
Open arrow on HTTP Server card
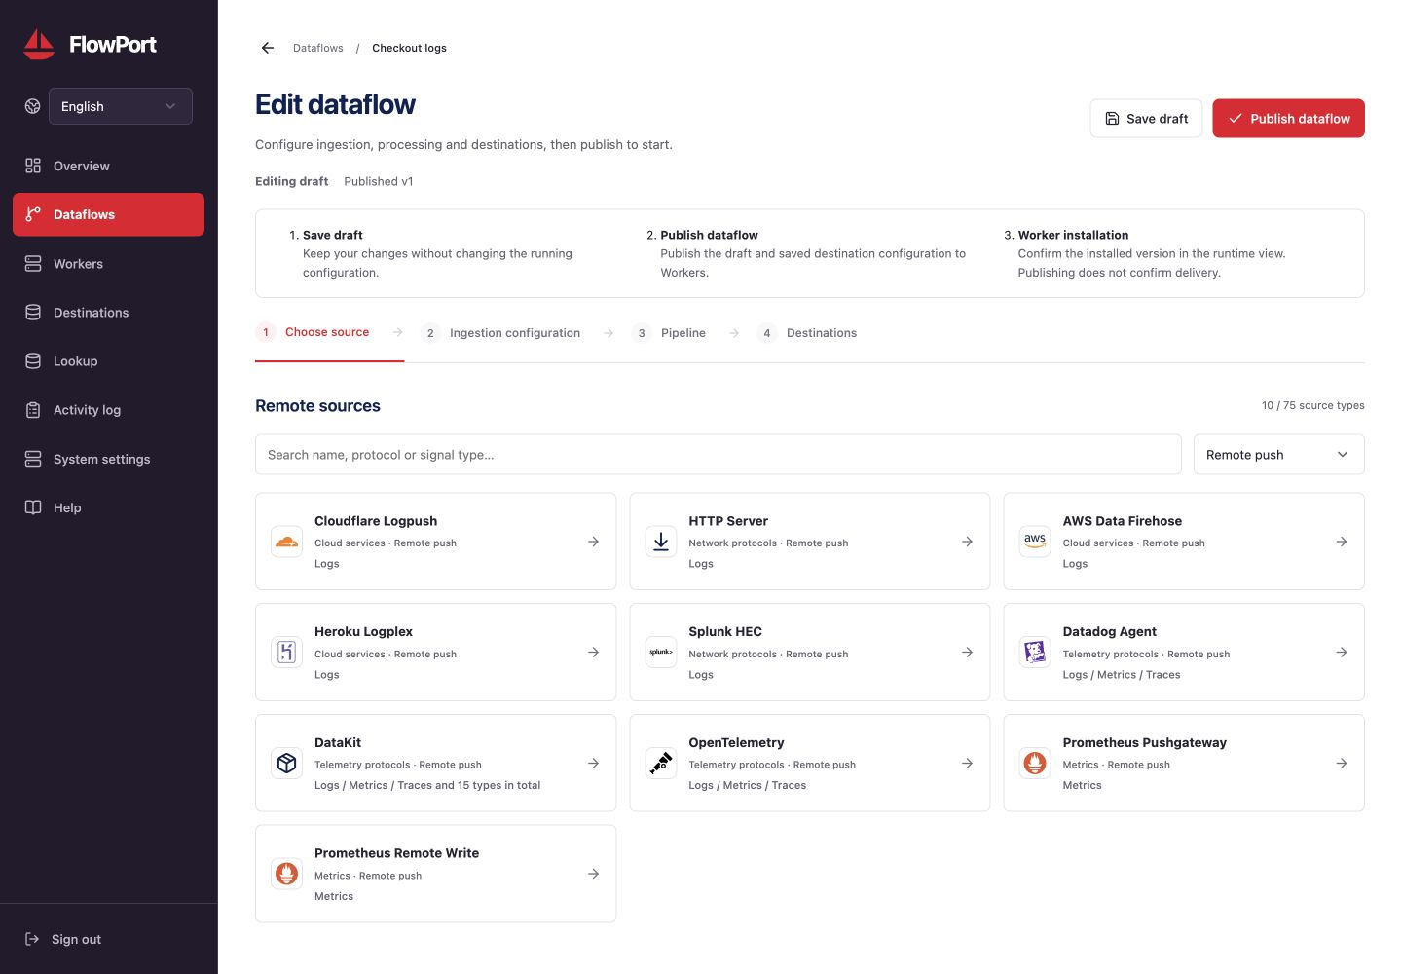(967, 542)
